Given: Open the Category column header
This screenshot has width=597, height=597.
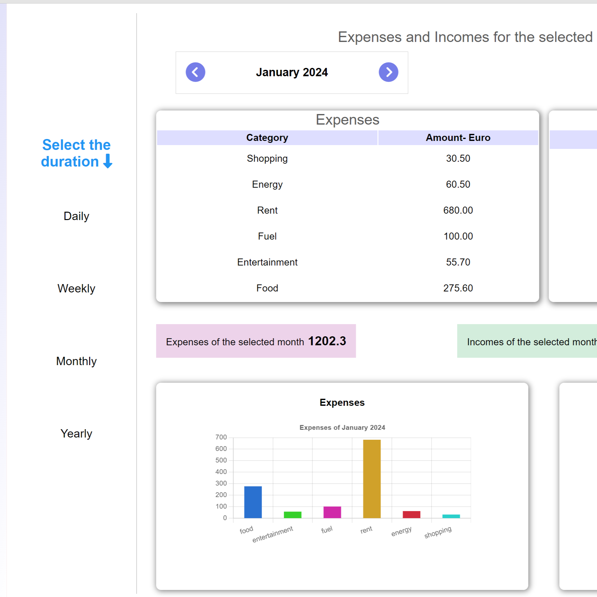Looking at the screenshot, I should (x=267, y=137).
